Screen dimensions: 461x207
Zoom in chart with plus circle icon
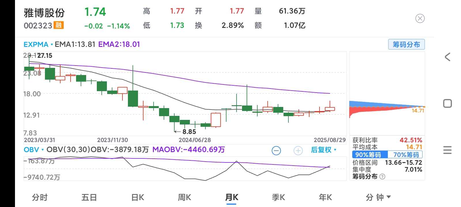coord(298,151)
